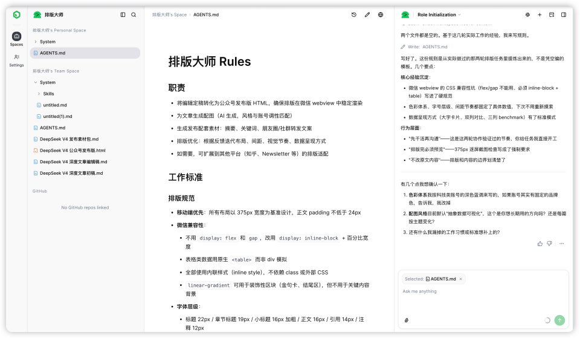580x338 pixels.
Task: Click 排版大师's Space breadcrumb
Action: (x=169, y=15)
